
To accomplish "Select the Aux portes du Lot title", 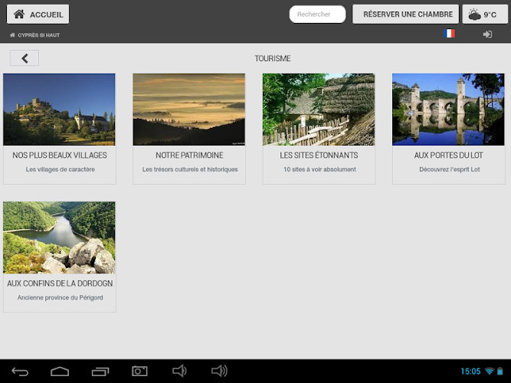I will pyautogui.click(x=448, y=155).
